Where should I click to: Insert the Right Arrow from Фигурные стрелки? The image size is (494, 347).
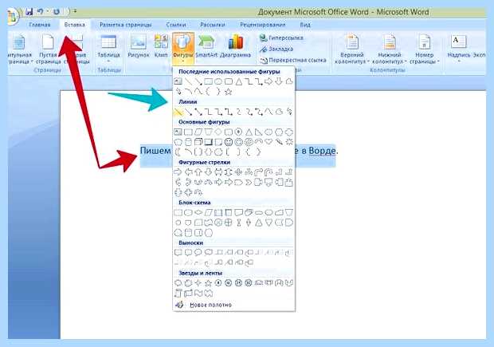pos(178,172)
